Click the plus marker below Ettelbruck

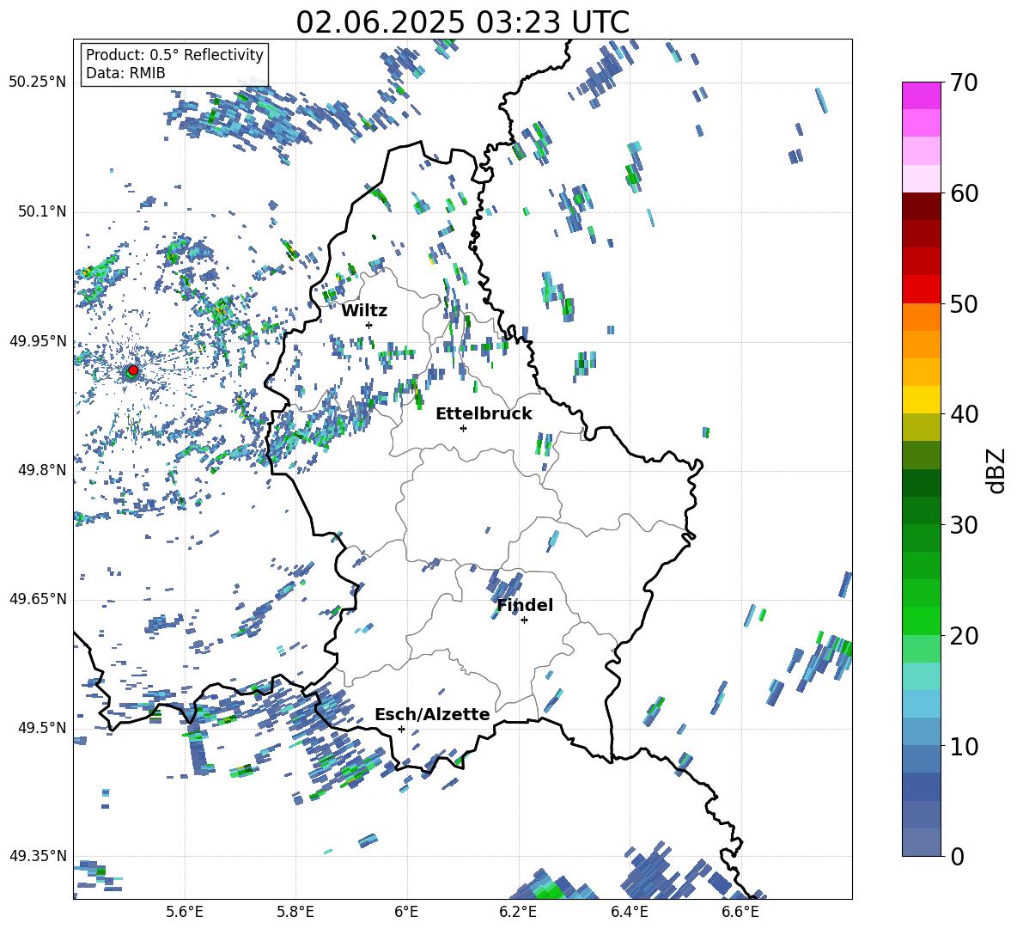click(x=463, y=428)
